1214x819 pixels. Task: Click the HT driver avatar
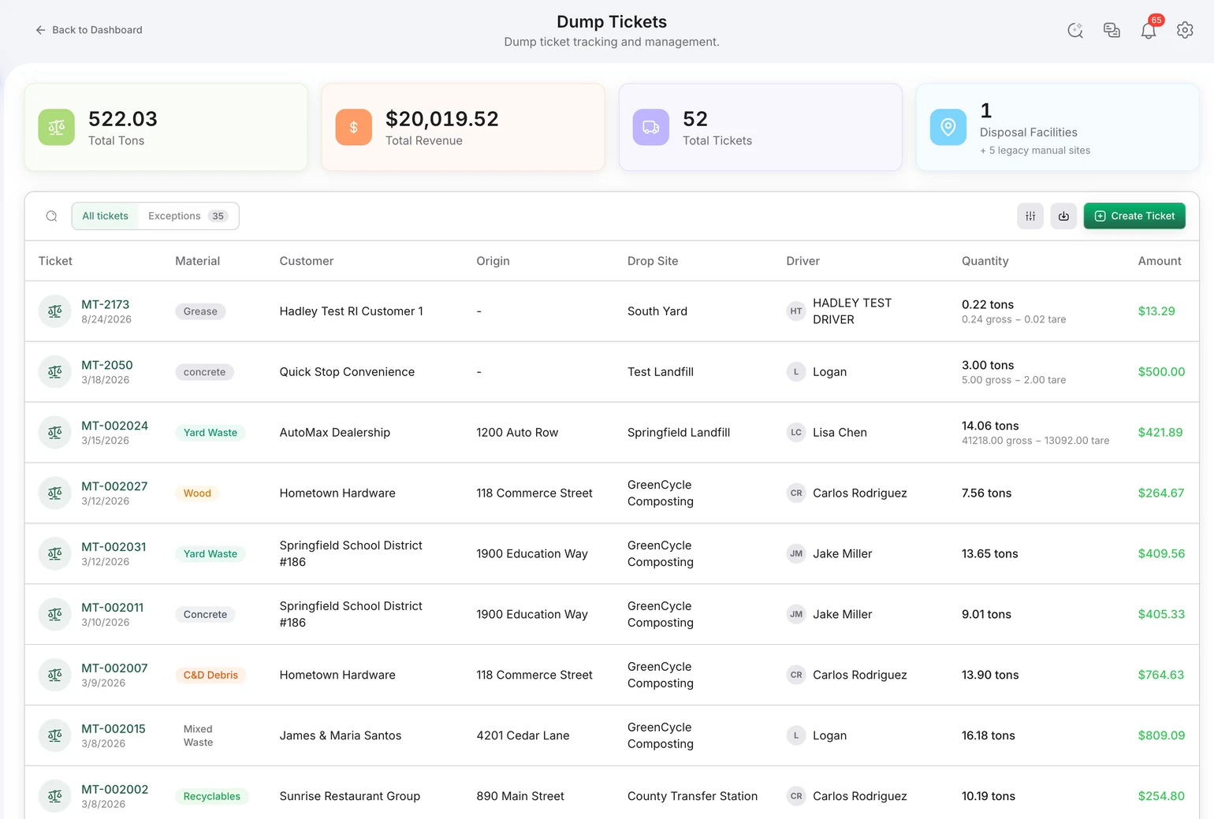796,311
